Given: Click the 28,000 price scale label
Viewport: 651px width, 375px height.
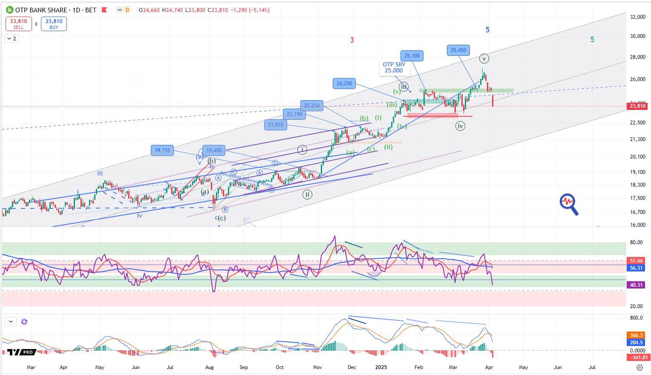Looking at the screenshot, I should point(637,57).
